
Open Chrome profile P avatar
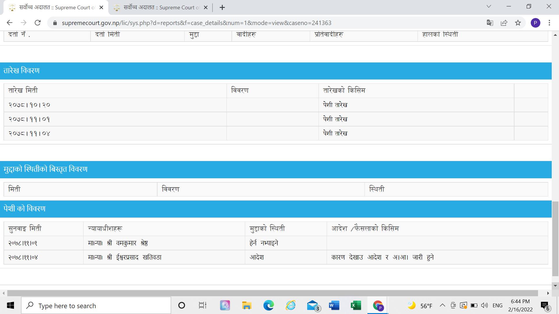(x=535, y=23)
